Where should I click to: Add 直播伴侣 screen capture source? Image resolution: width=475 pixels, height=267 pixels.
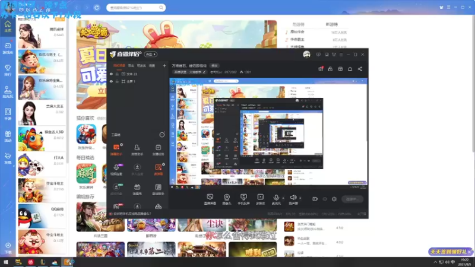click(x=210, y=199)
